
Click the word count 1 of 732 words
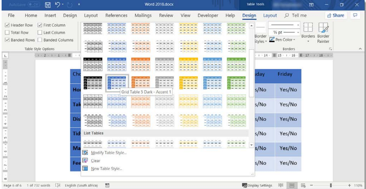[38, 185]
